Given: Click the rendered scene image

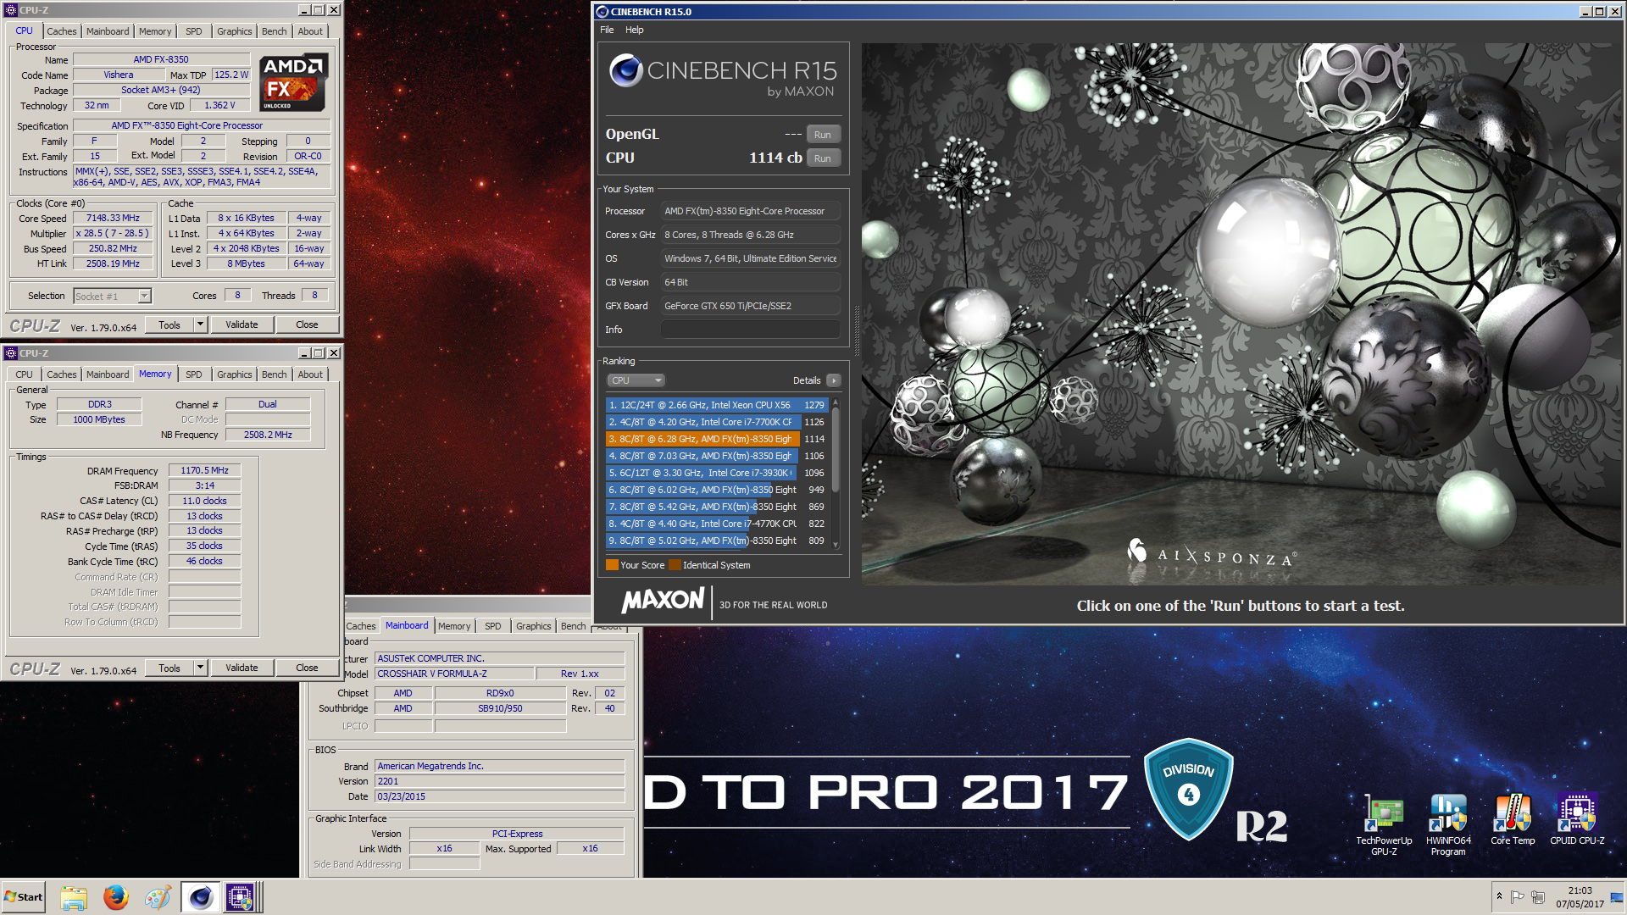Looking at the screenshot, I should (x=1241, y=313).
